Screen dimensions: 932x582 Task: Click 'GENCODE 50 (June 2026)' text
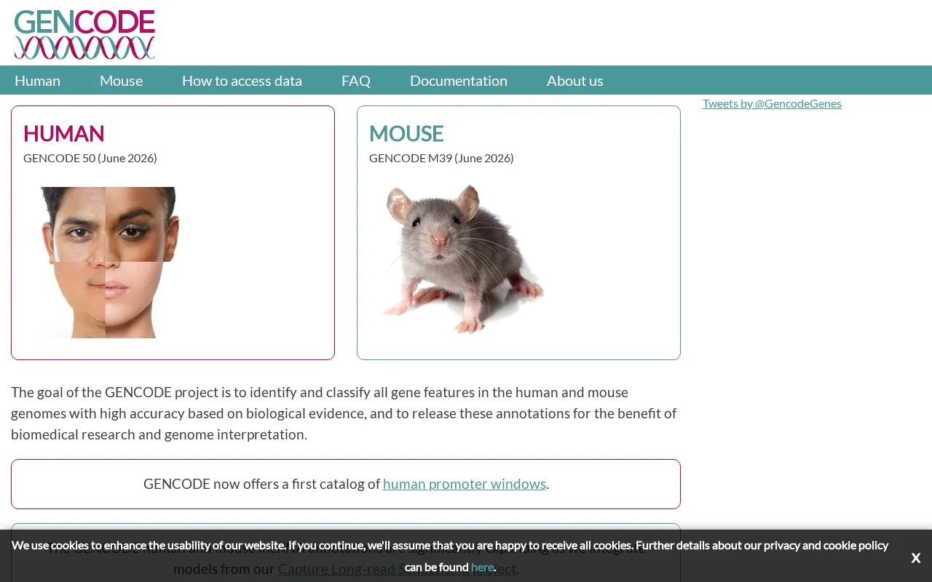pyautogui.click(x=90, y=158)
